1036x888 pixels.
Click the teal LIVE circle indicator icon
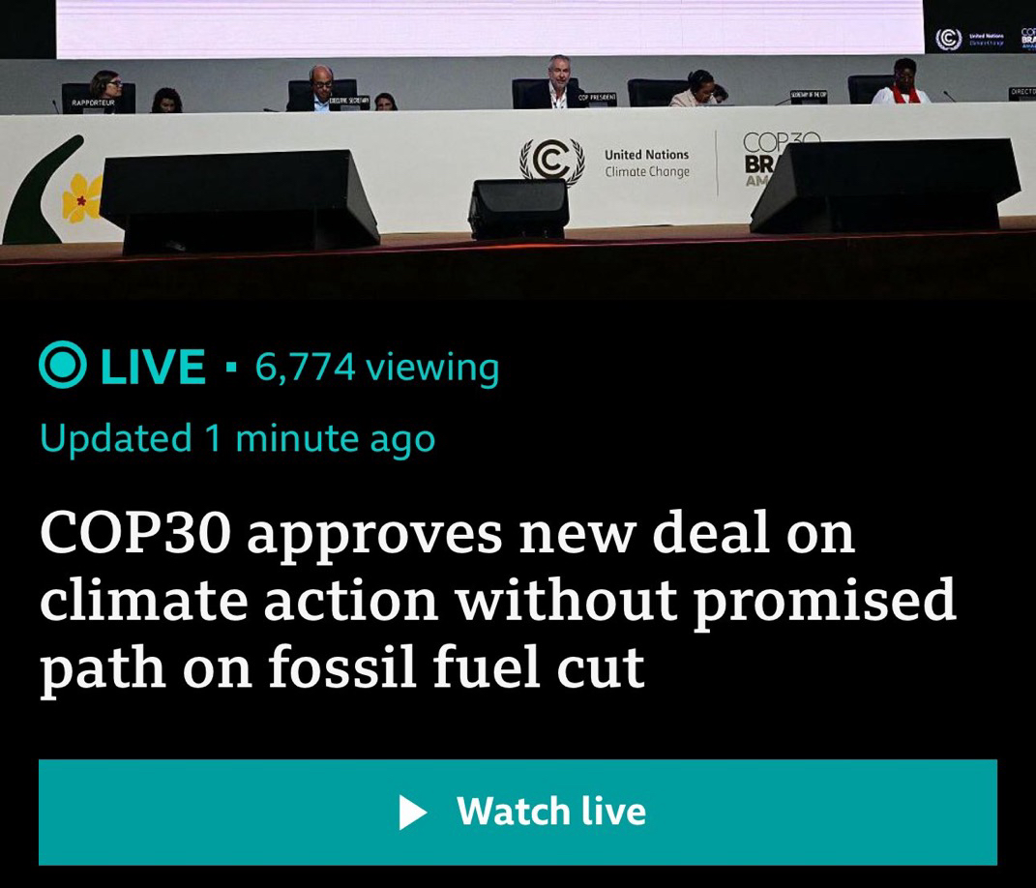[x=62, y=366]
